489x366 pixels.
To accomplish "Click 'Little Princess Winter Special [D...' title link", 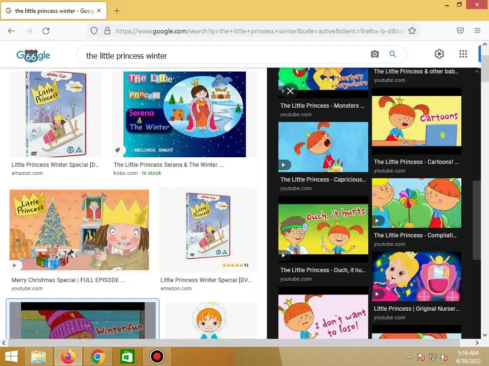I will point(55,165).
